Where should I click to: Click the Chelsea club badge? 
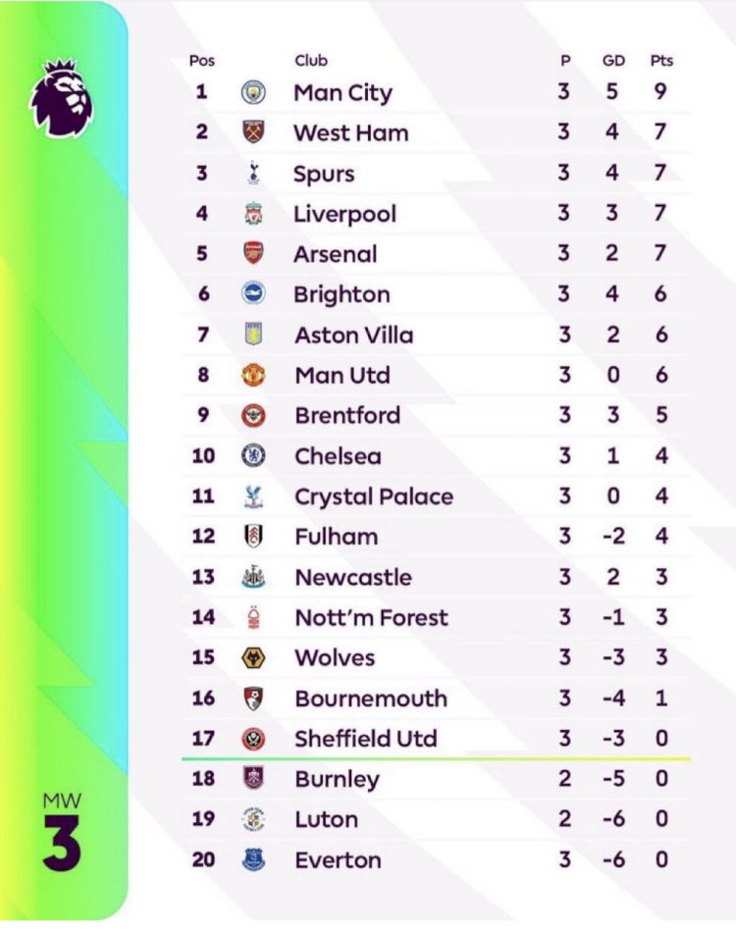point(253,456)
